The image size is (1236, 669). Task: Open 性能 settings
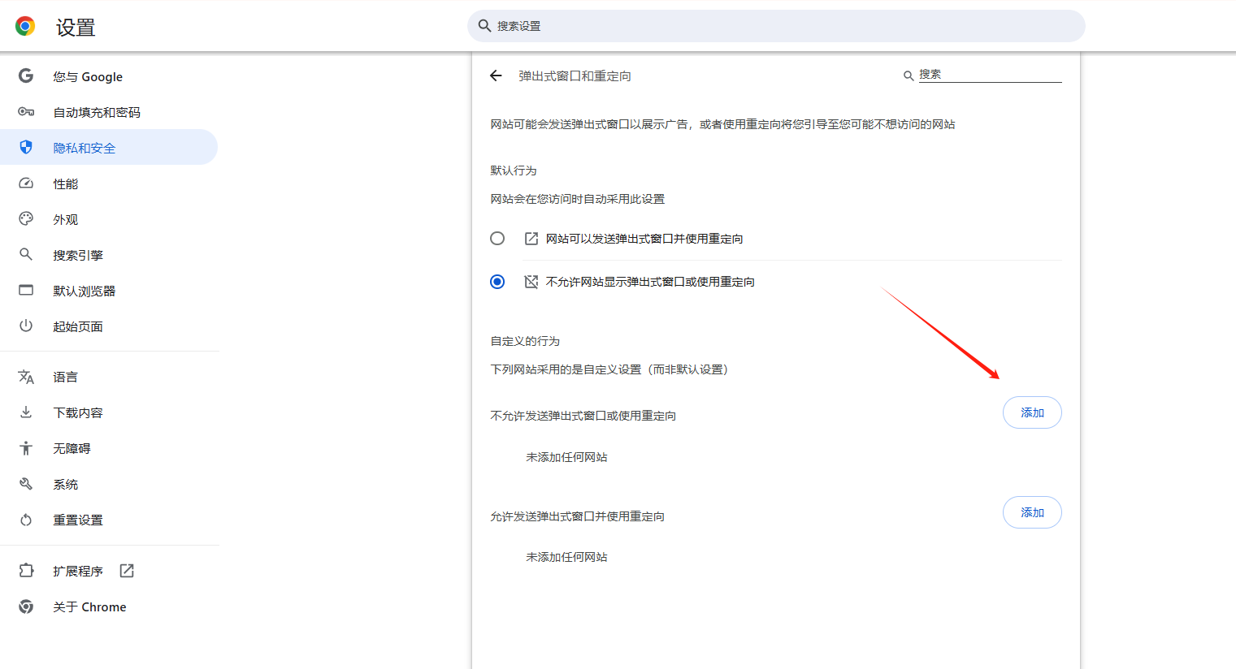point(109,183)
